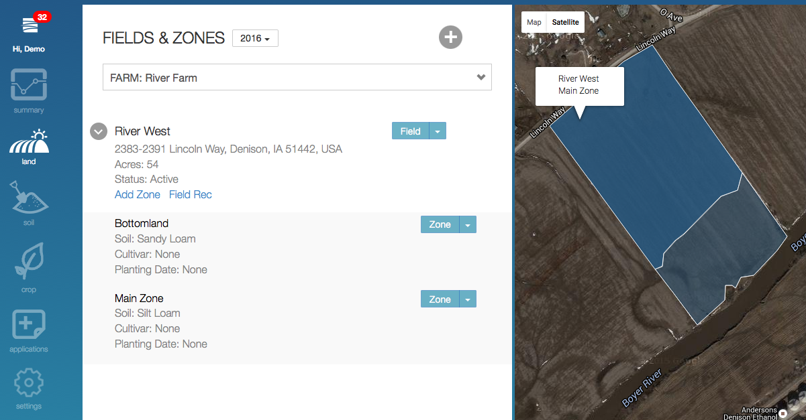806x420 pixels.
Task: Switch map view to Satellite
Action: click(x=565, y=22)
